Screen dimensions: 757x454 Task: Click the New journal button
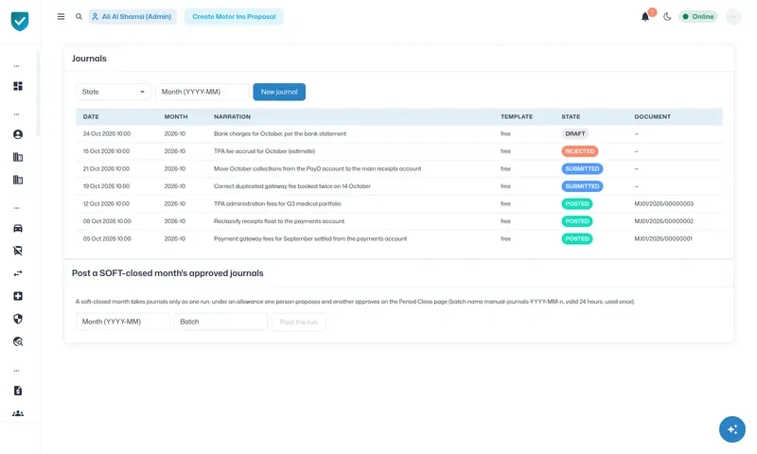279,92
